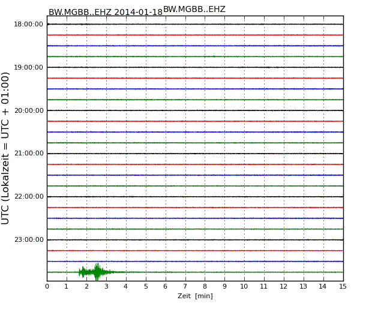The height and width of the screenshot is (312, 390).
Task: Click the '22:00:00' time label
Action: 29,197
